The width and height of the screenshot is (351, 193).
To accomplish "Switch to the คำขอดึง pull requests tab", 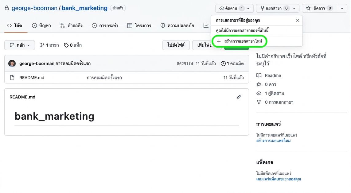I will coord(72,25).
